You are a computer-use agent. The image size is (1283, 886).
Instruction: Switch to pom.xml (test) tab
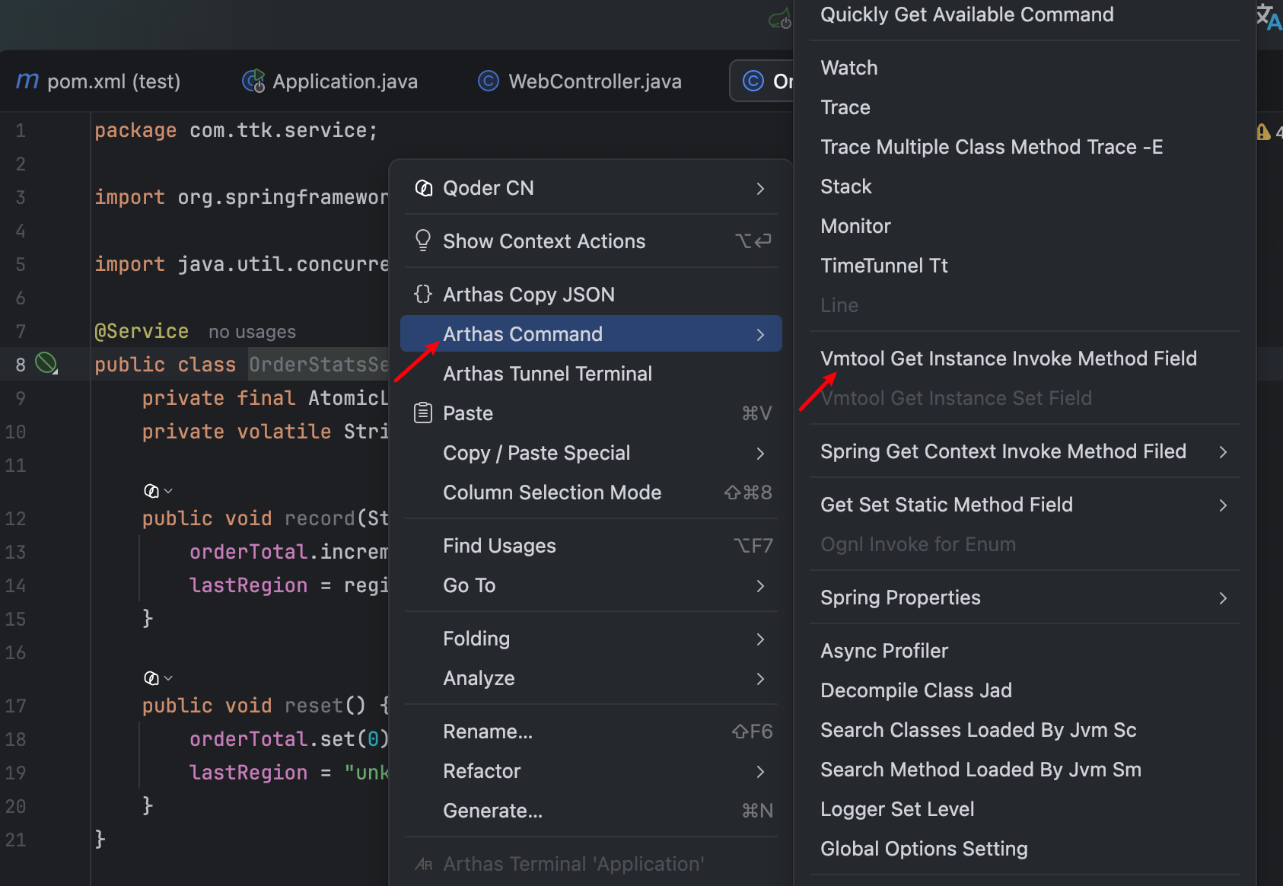point(99,81)
